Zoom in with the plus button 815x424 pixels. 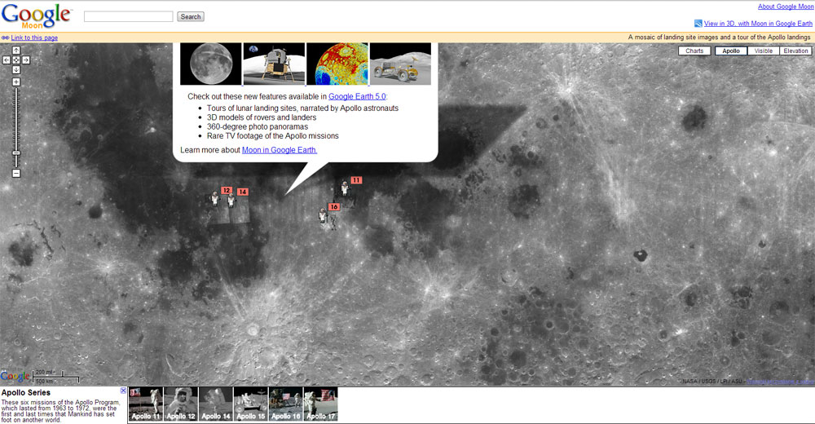click(16, 82)
